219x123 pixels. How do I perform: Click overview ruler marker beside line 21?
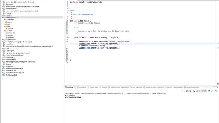[218, 44]
